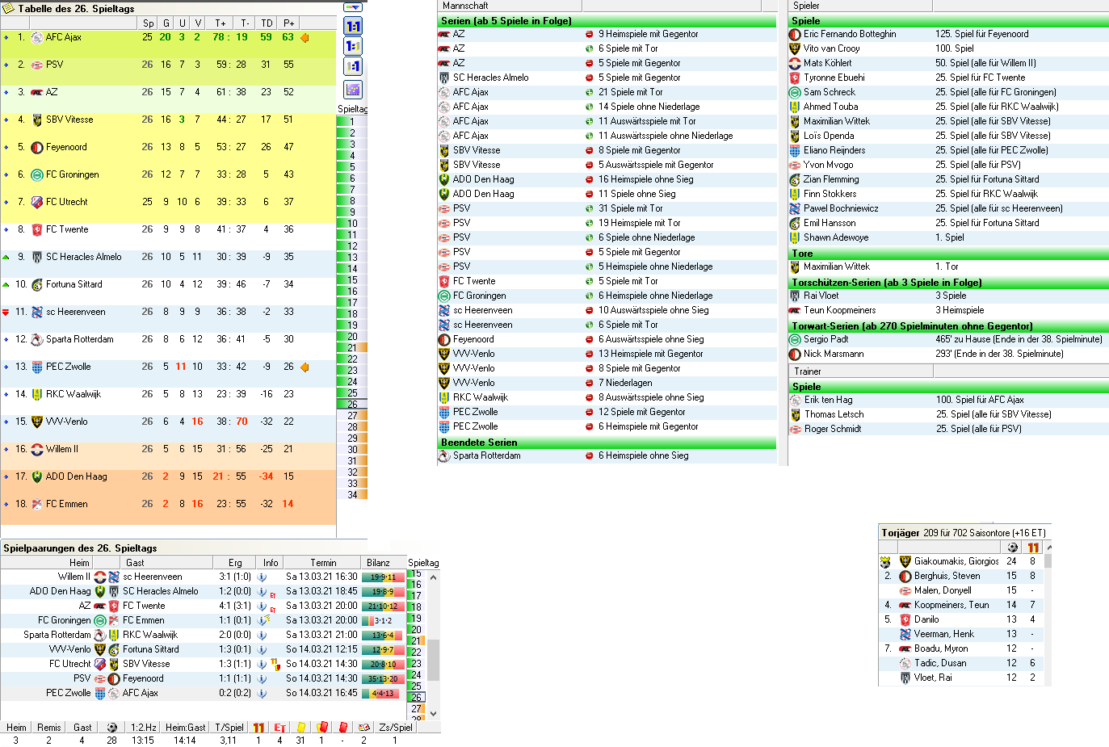Open the Spieler tab header
The image size is (1109, 747).
click(860, 6)
